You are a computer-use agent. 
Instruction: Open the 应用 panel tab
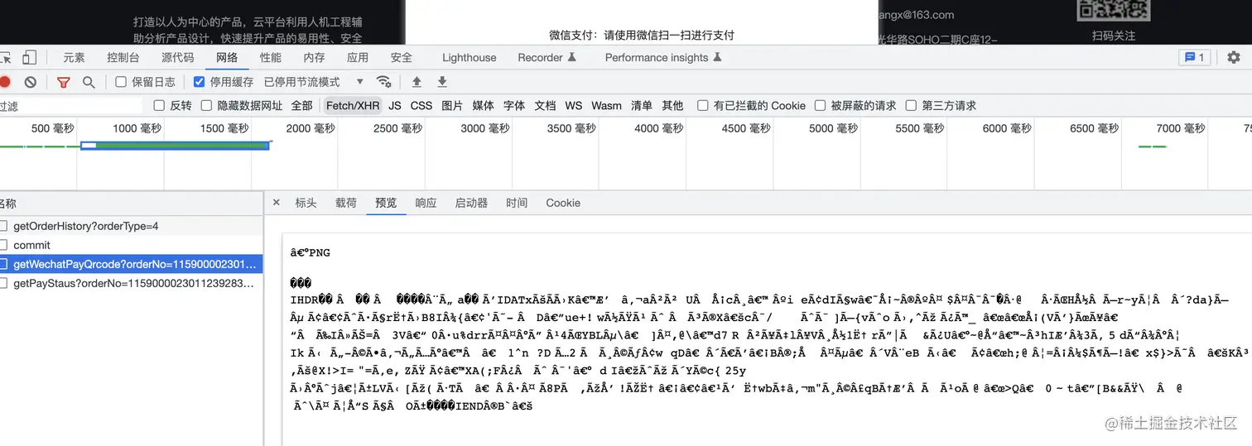[358, 58]
